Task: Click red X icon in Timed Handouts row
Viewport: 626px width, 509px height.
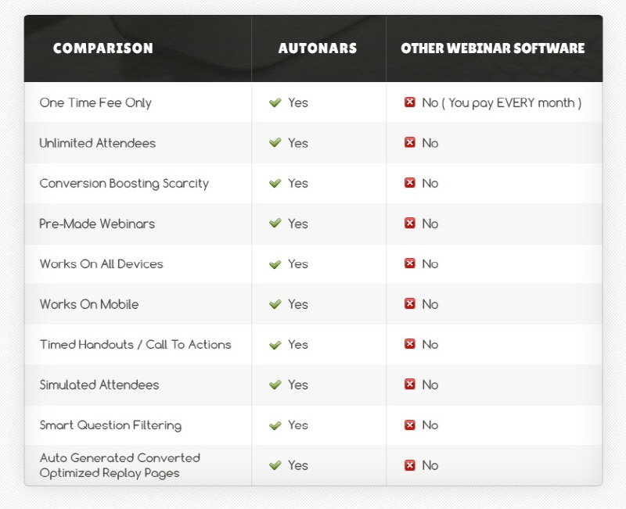Action: [x=409, y=344]
